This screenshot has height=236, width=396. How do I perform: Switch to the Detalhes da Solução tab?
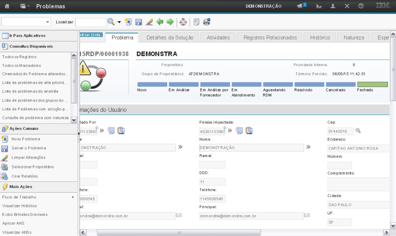[x=169, y=38]
